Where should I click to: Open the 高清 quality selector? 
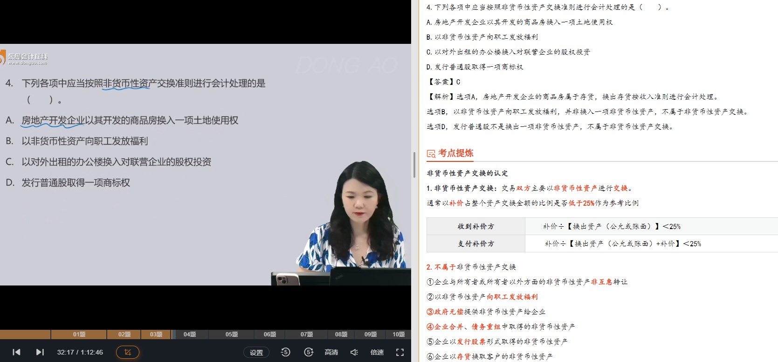click(331, 352)
